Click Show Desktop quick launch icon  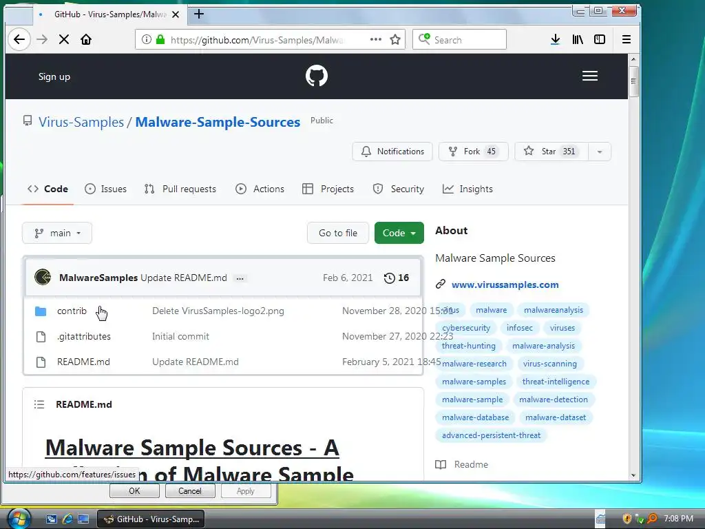point(83,519)
